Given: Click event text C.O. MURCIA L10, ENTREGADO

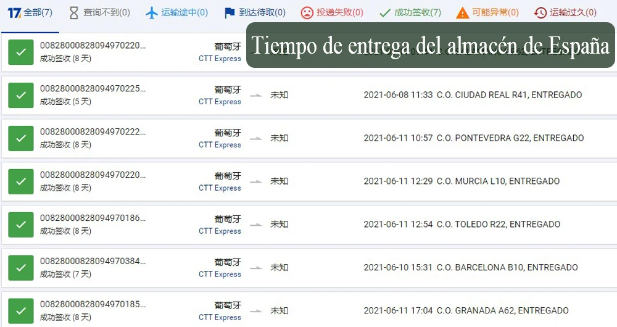Looking at the screenshot, I should click(498, 181).
